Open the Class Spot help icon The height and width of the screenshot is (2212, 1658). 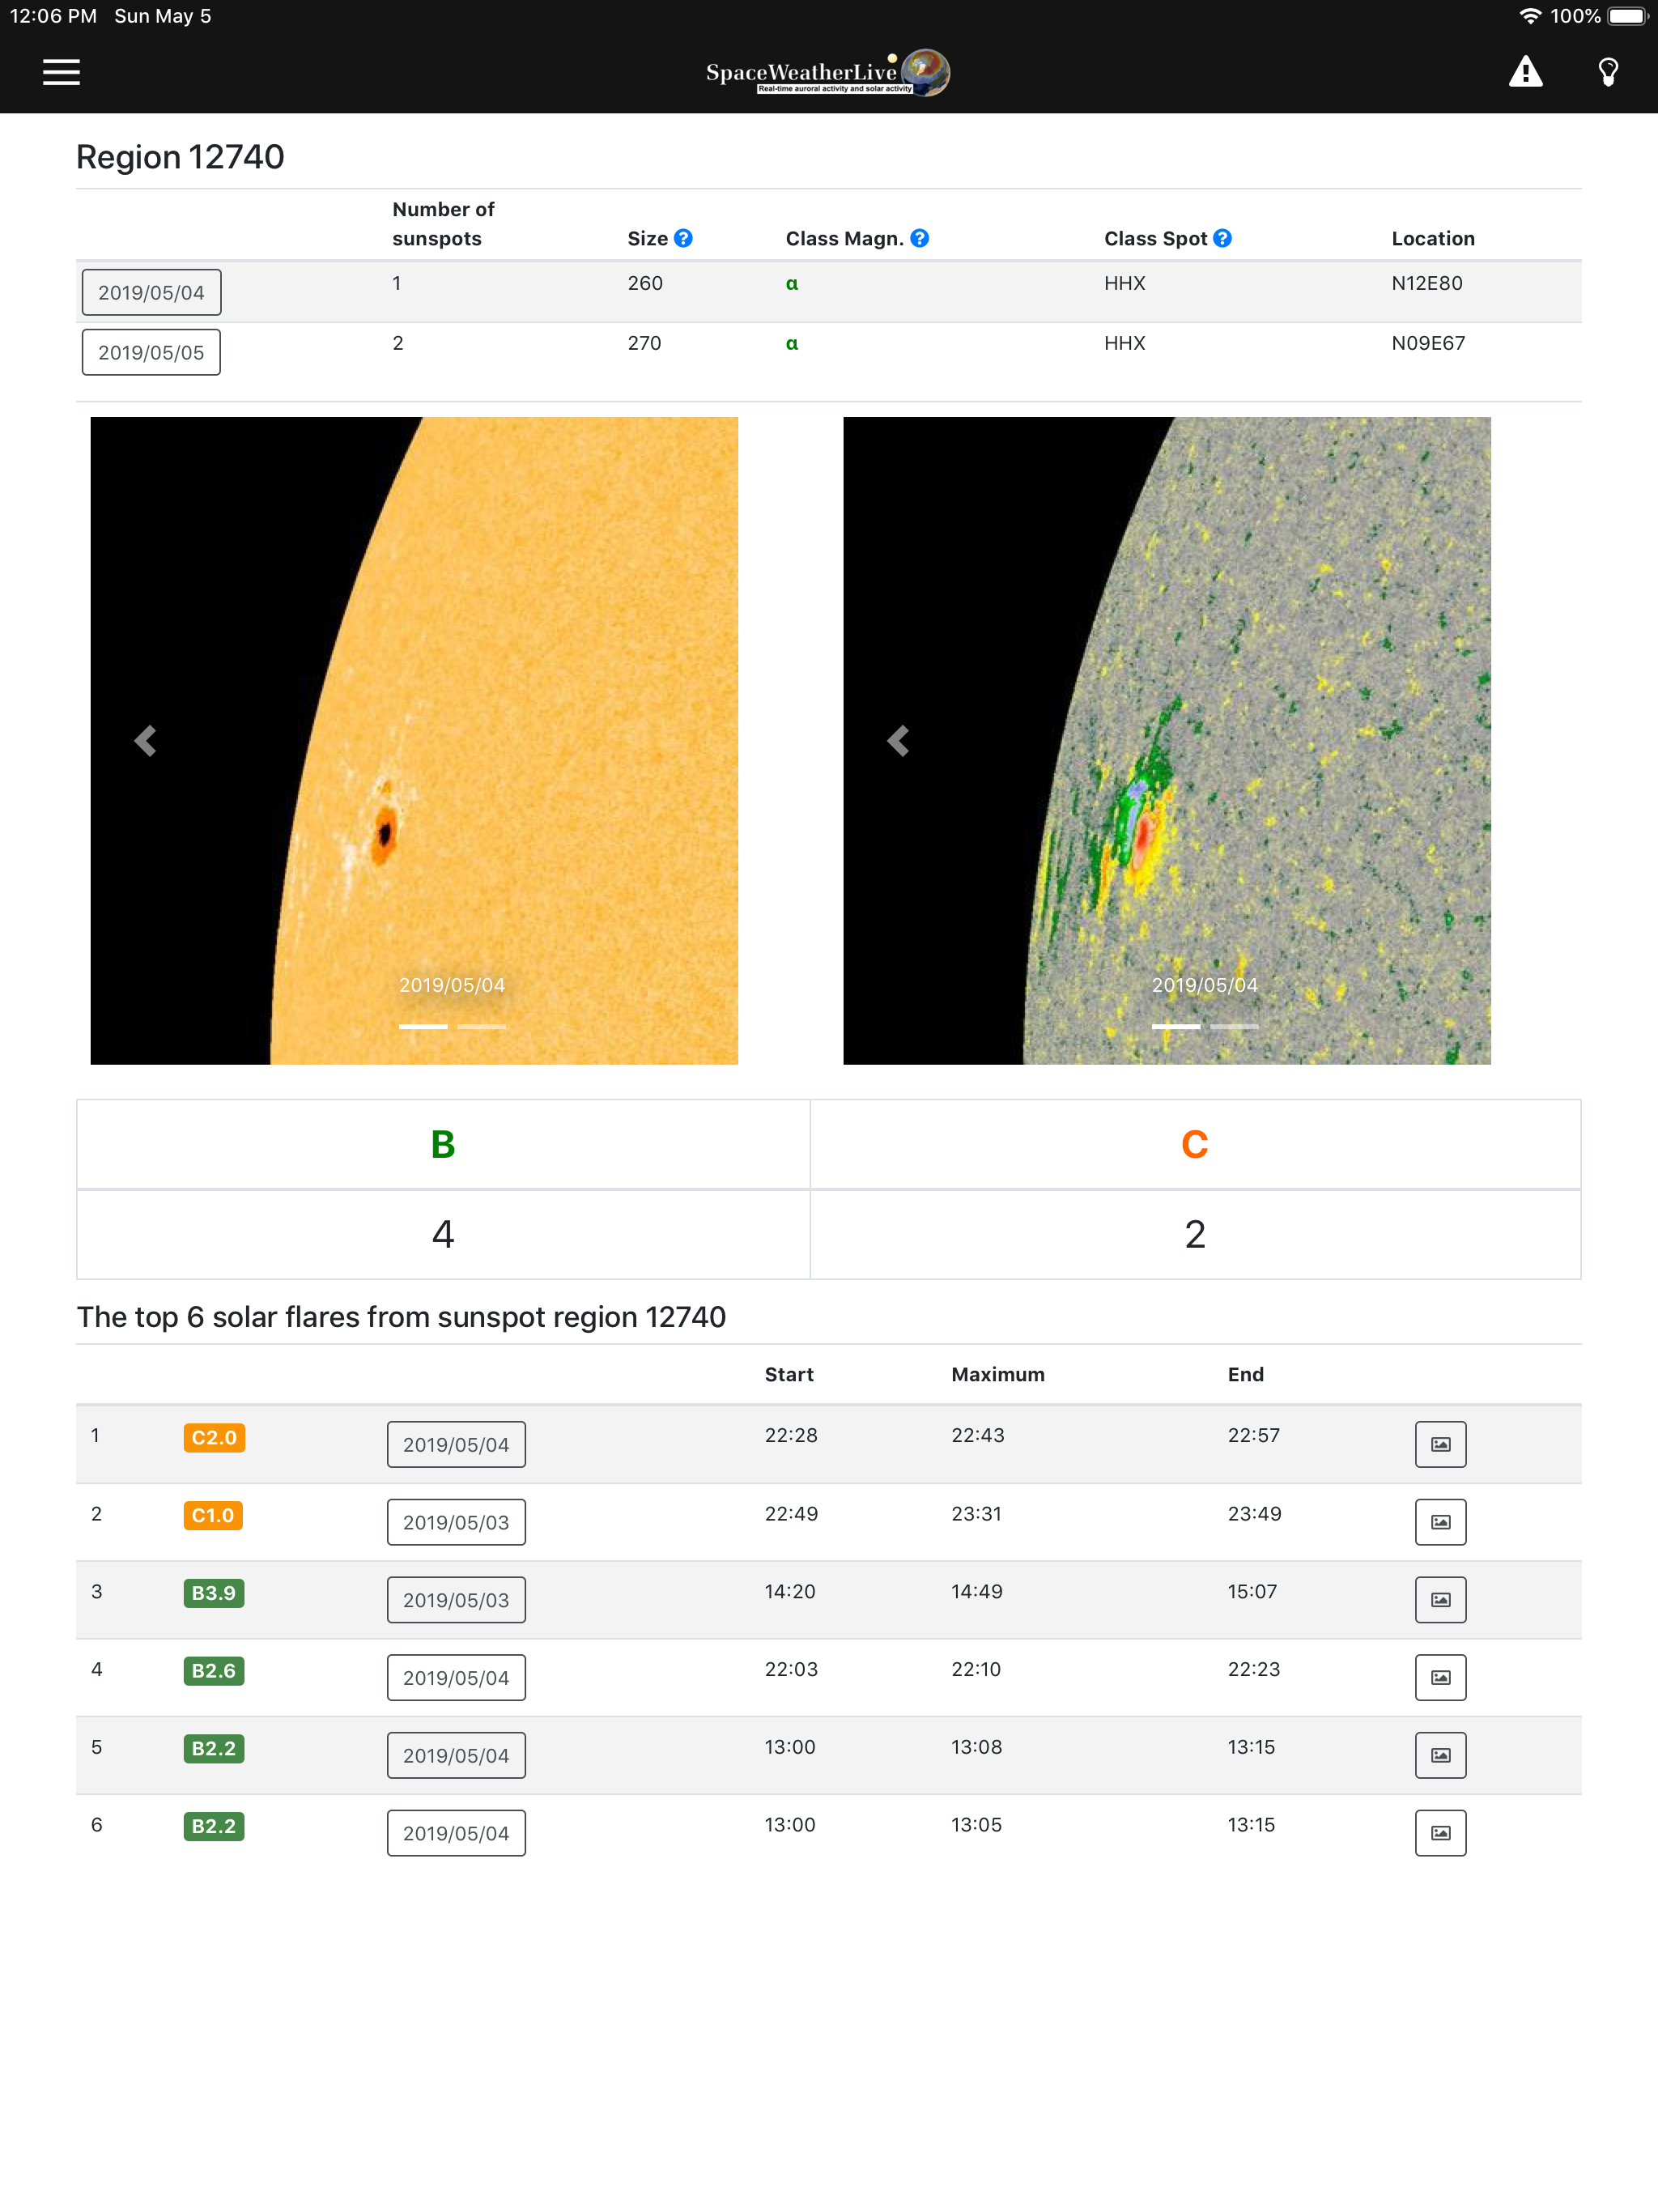(1222, 238)
